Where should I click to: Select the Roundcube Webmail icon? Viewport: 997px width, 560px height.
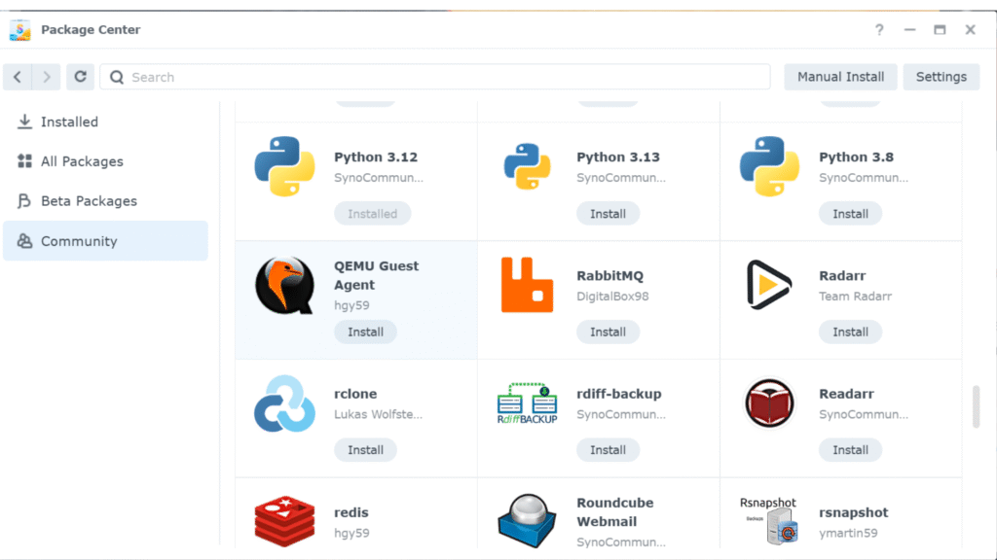coord(527,520)
